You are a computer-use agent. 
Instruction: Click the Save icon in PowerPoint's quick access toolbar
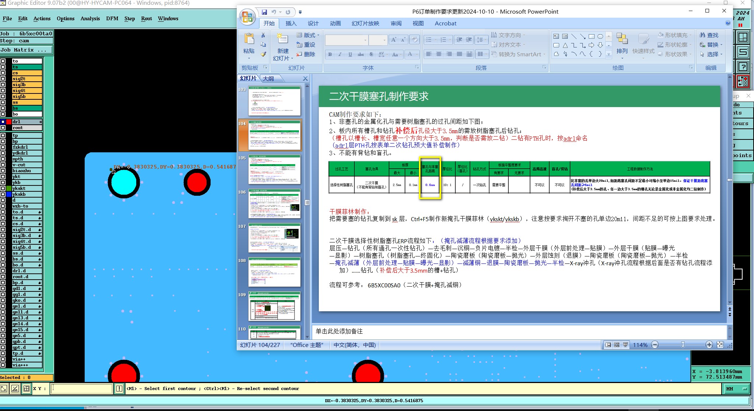point(264,12)
